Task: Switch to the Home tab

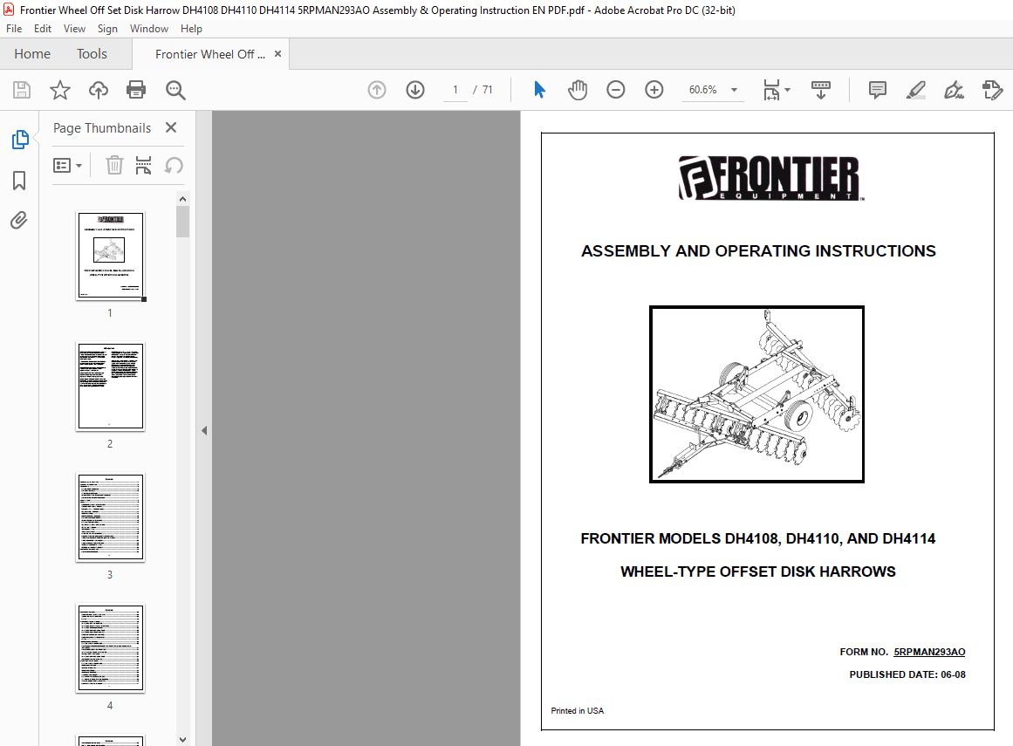Action: (32, 53)
